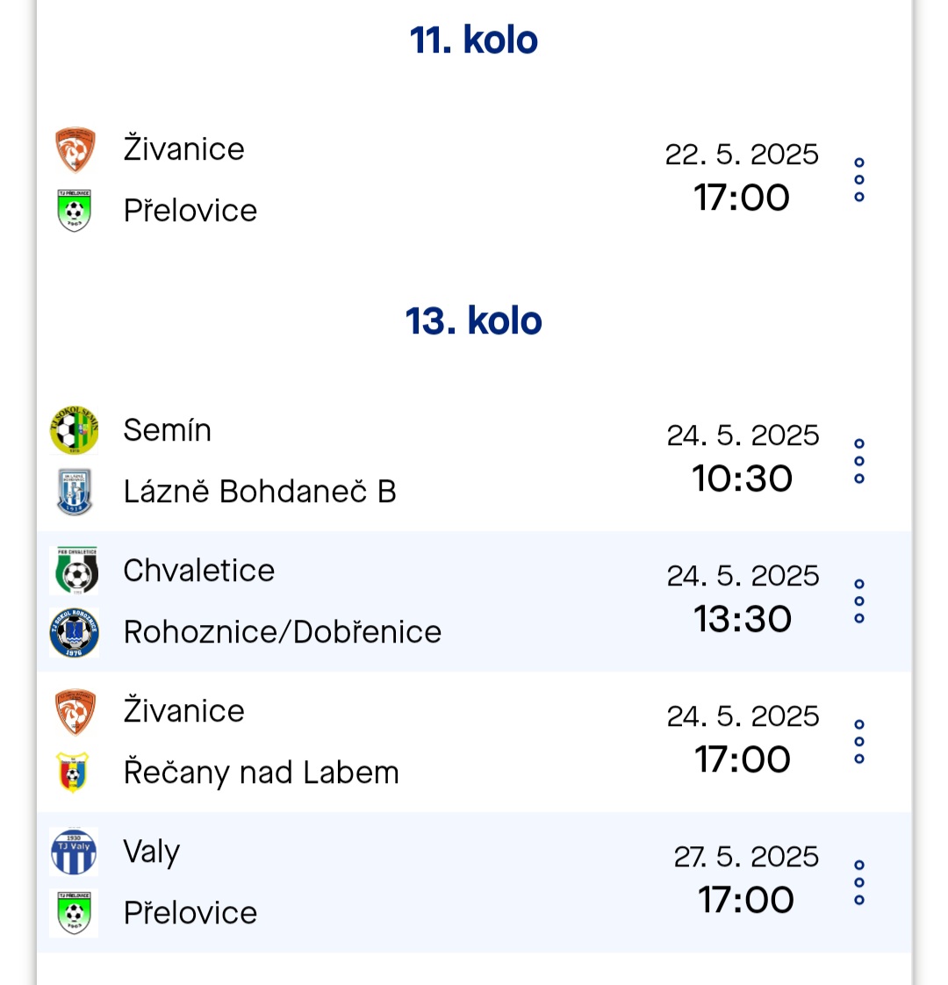Screen dimensions: 948x985
Task: Select the Lázně Bohdaneč B team name
Action: coord(260,492)
